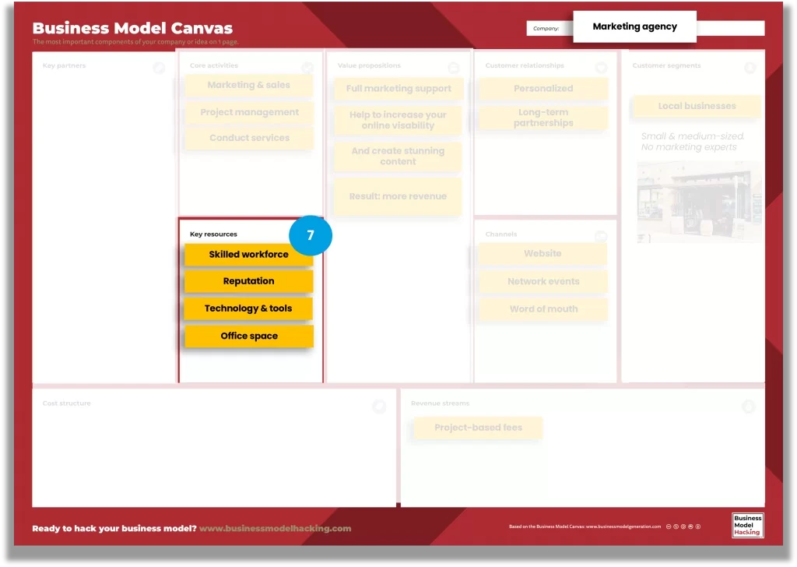This screenshot has width=797, height=567.
Task: Open the businessmodelhacking.com link
Action: [275, 528]
